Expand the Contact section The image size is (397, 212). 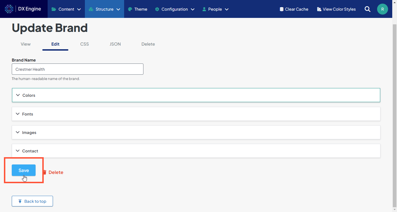(196, 151)
